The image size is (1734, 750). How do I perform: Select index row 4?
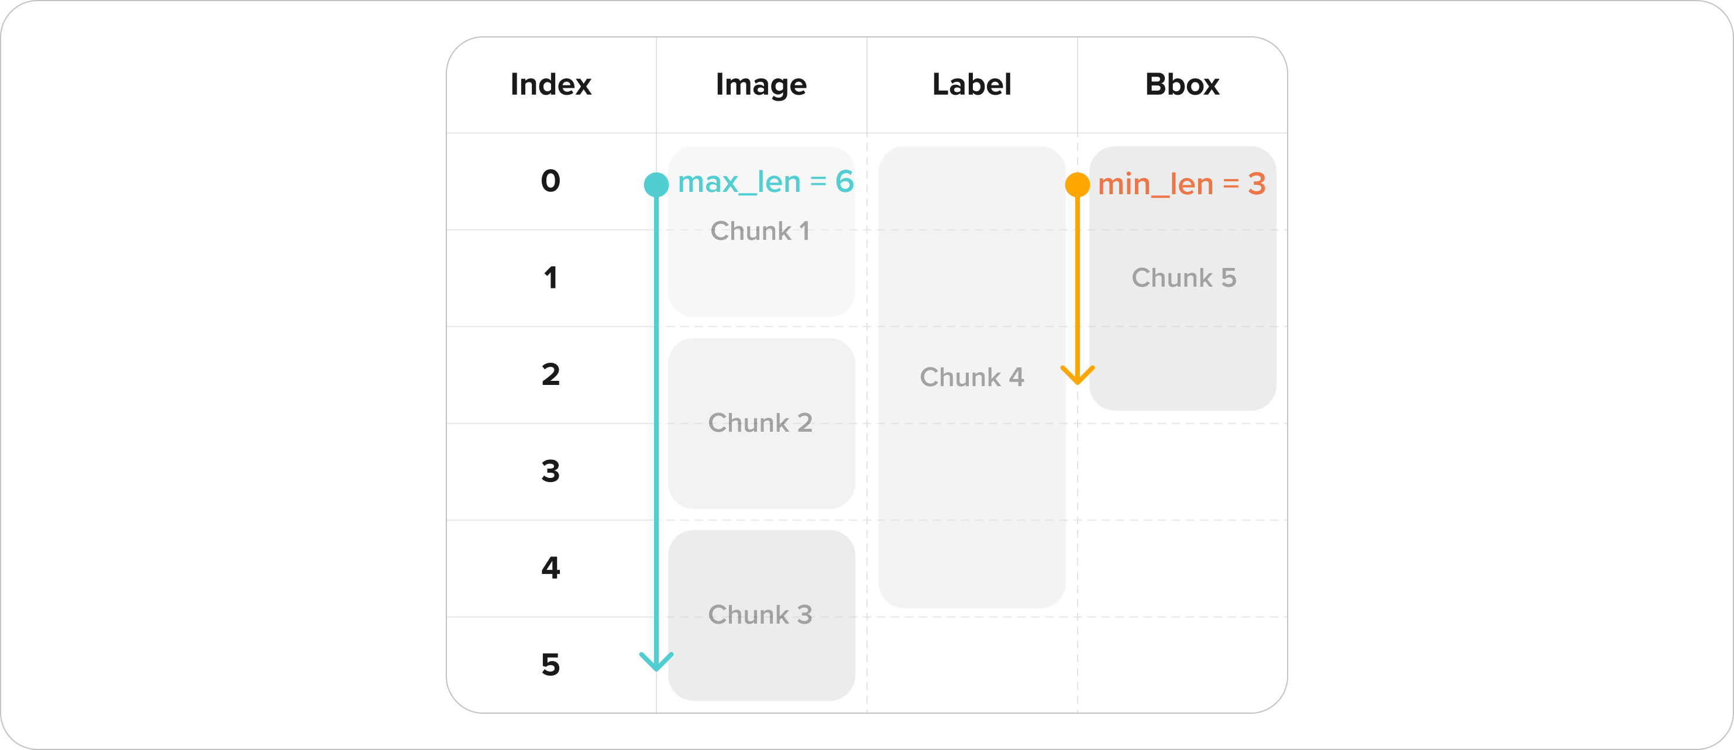[551, 568]
